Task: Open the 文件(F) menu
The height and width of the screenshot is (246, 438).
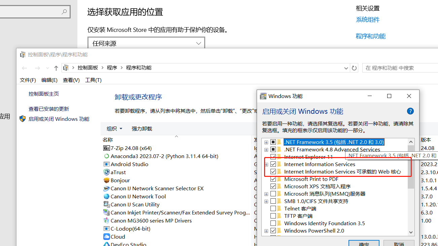Action: [28, 80]
